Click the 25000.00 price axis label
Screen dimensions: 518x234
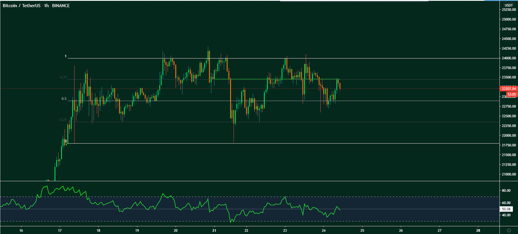[x=509, y=19]
